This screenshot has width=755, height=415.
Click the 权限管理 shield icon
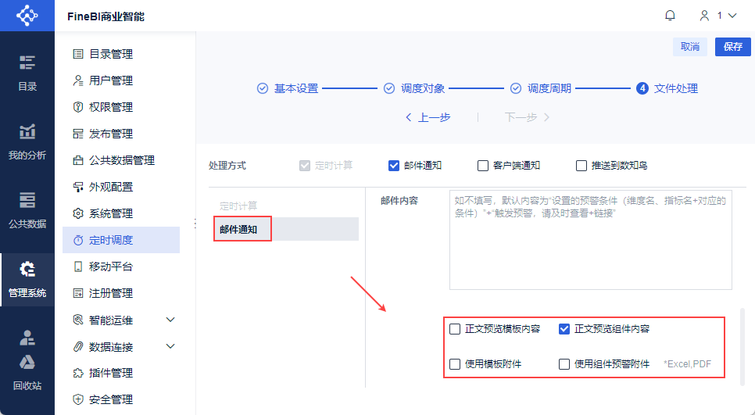(77, 107)
